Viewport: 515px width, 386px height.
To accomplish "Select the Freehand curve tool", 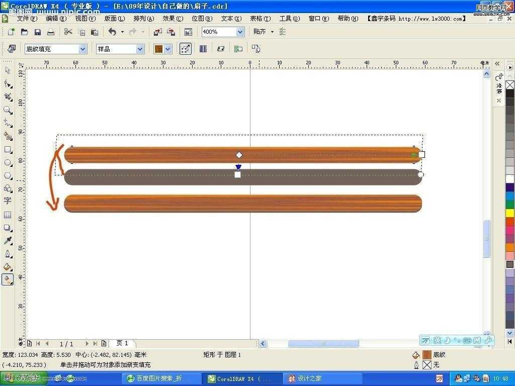I will click(8, 123).
